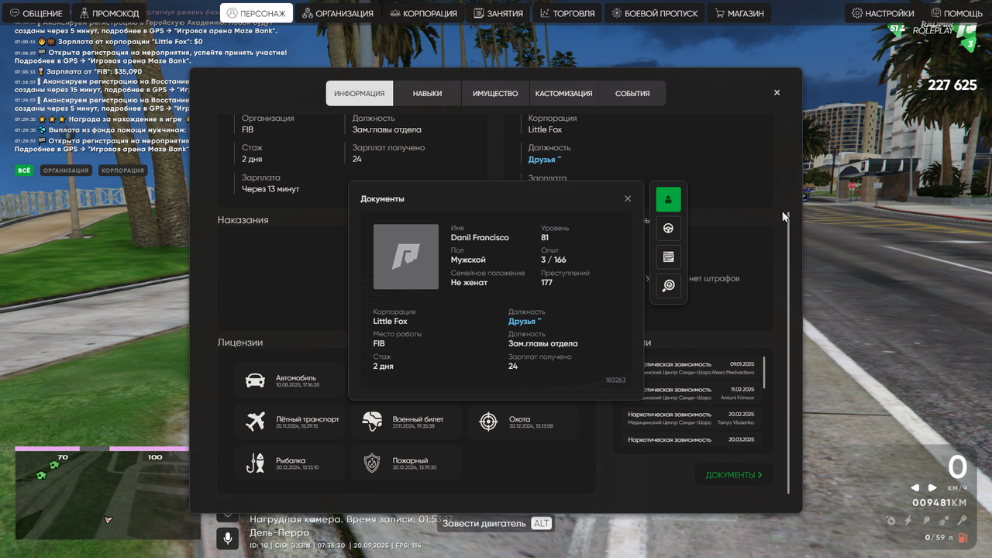Open Настройки in the top bar

(x=883, y=13)
